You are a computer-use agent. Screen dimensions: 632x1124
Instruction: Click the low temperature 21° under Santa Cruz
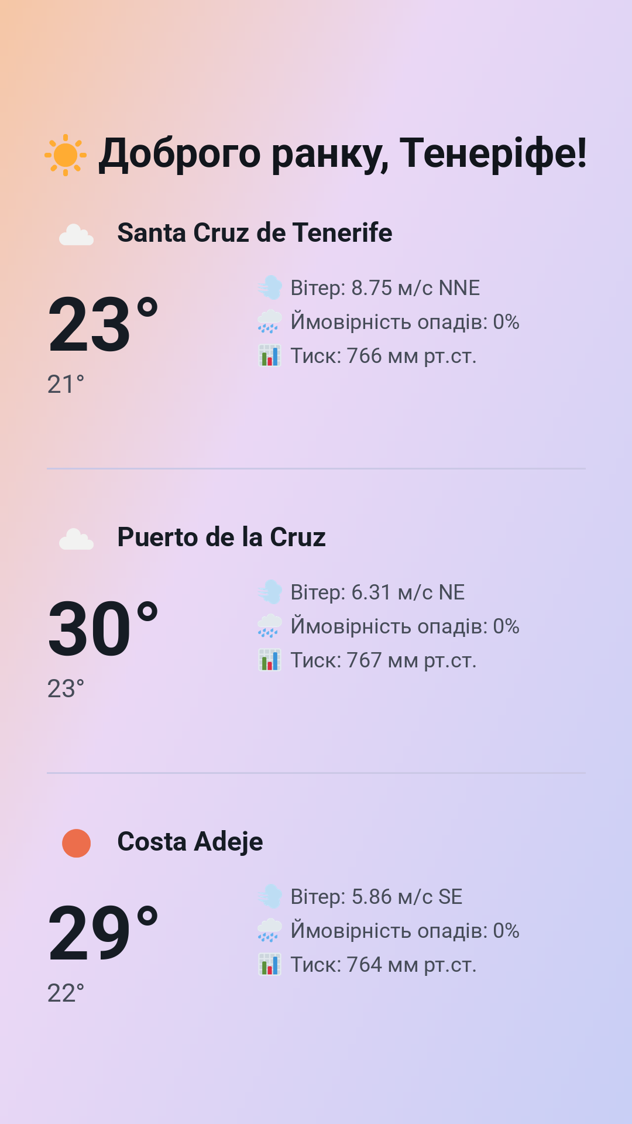pos(66,385)
